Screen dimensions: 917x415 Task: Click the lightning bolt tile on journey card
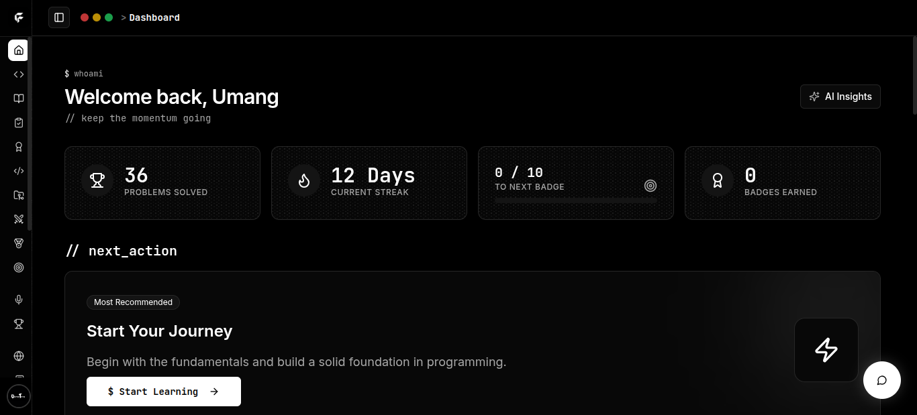(826, 349)
